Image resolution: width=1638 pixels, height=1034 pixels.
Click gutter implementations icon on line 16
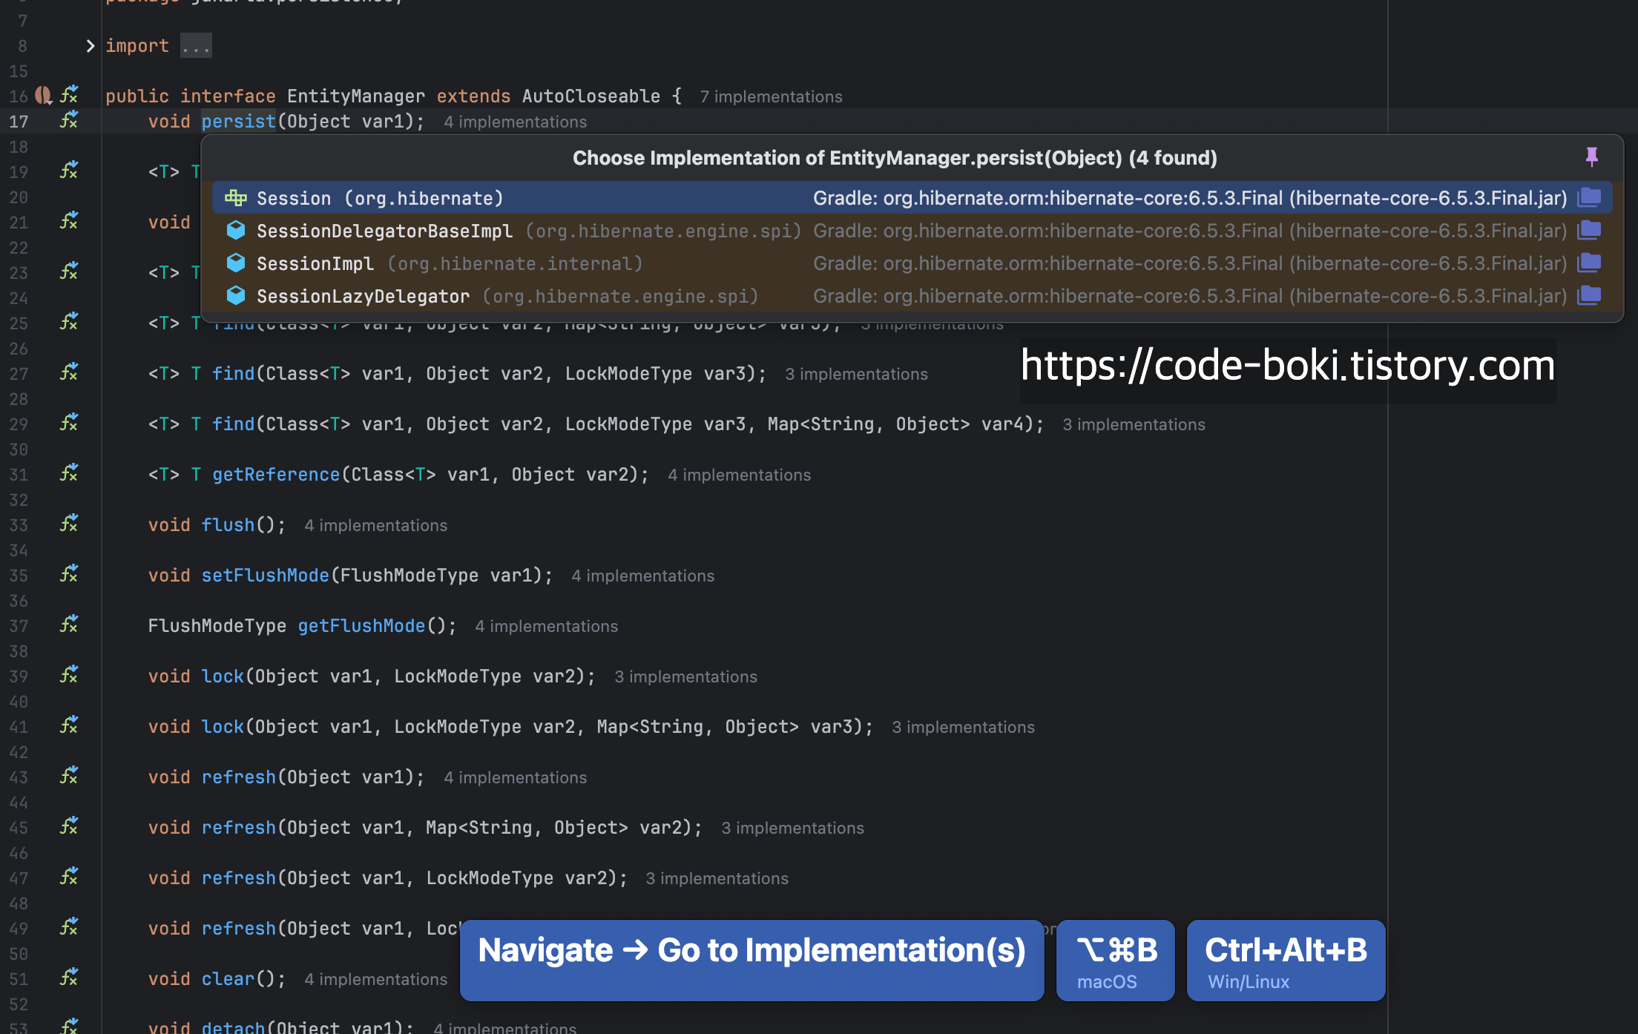[x=69, y=95]
